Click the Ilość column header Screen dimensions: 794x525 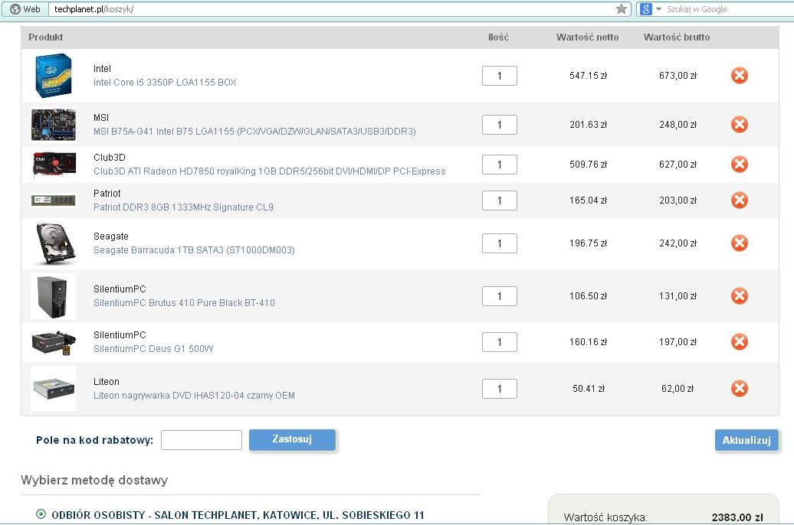pyautogui.click(x=498, y=37)
